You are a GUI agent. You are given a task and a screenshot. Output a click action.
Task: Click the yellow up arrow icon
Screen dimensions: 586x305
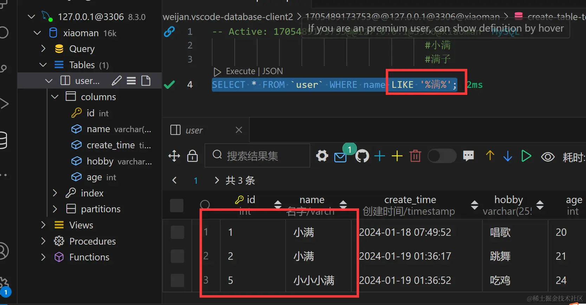pyautogui.click(x=490, y=155)
